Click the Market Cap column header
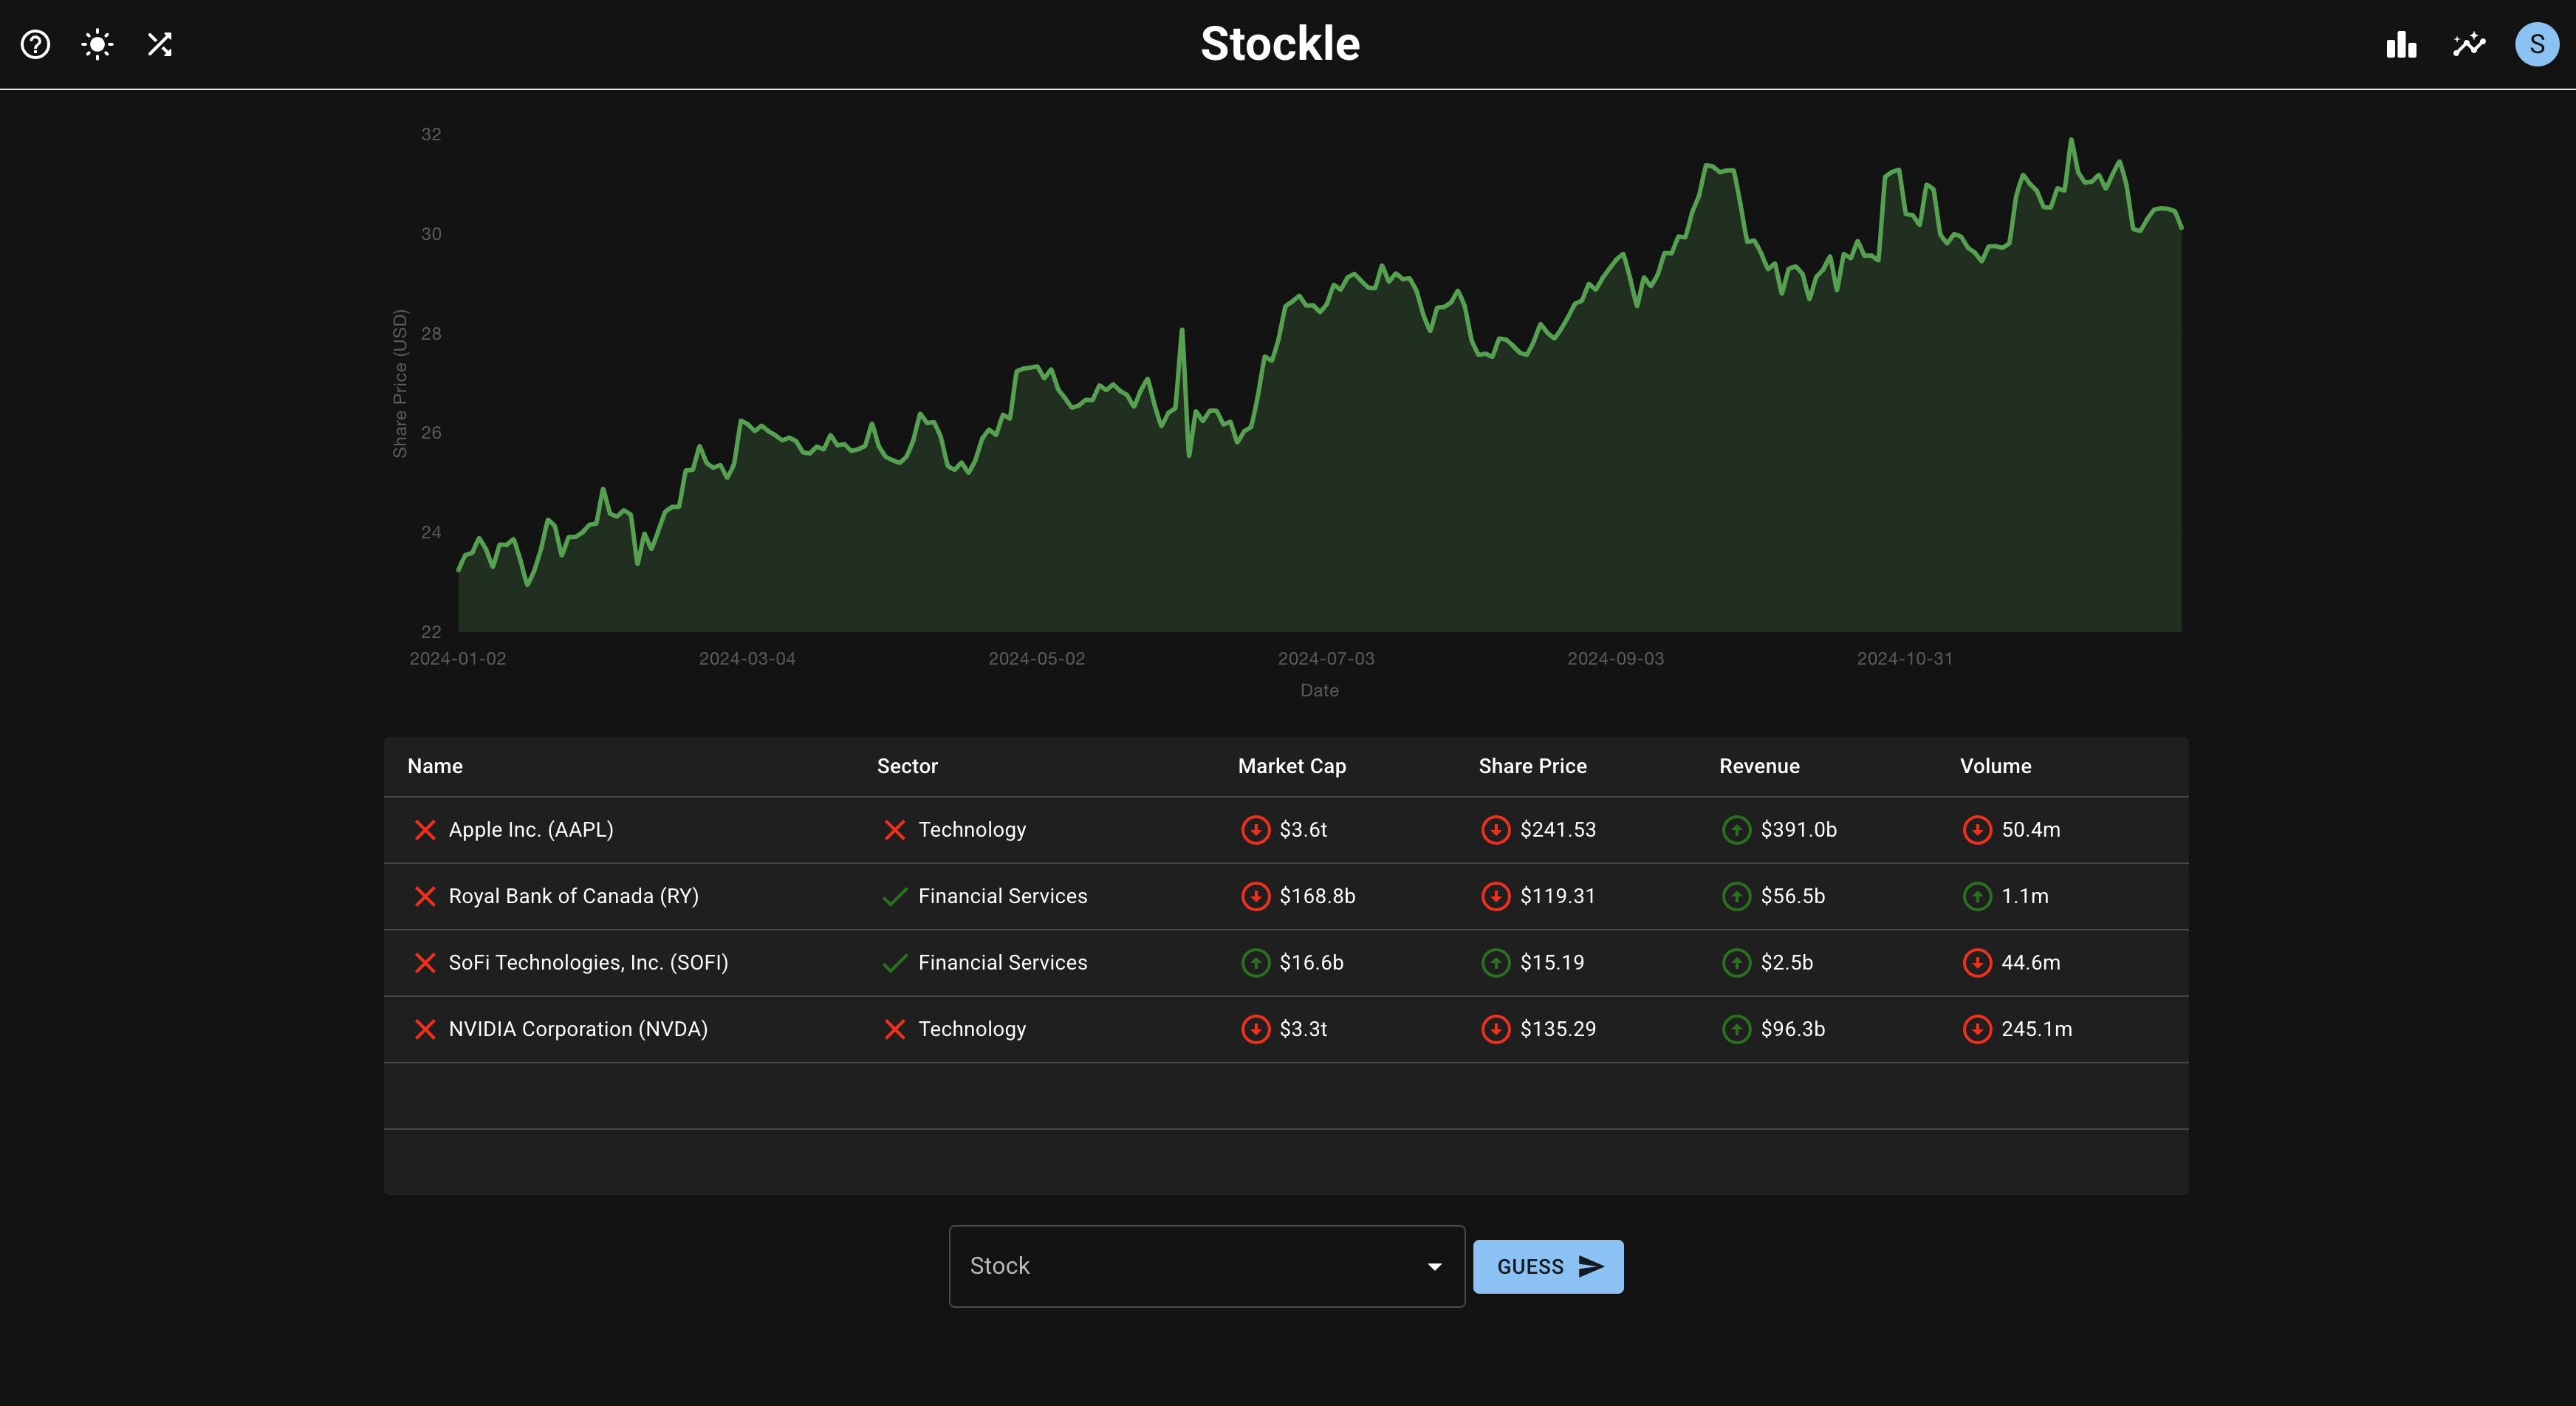The image size is (2576, 1406). tap(1292, 767)
